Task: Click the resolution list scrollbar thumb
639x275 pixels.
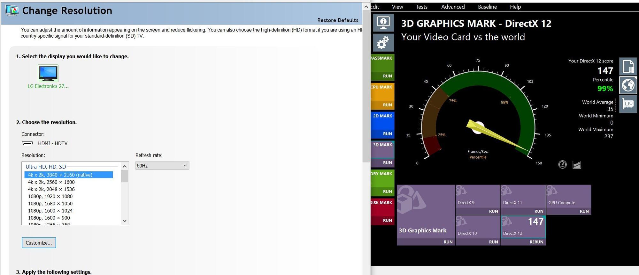Action: pos(125,176)
